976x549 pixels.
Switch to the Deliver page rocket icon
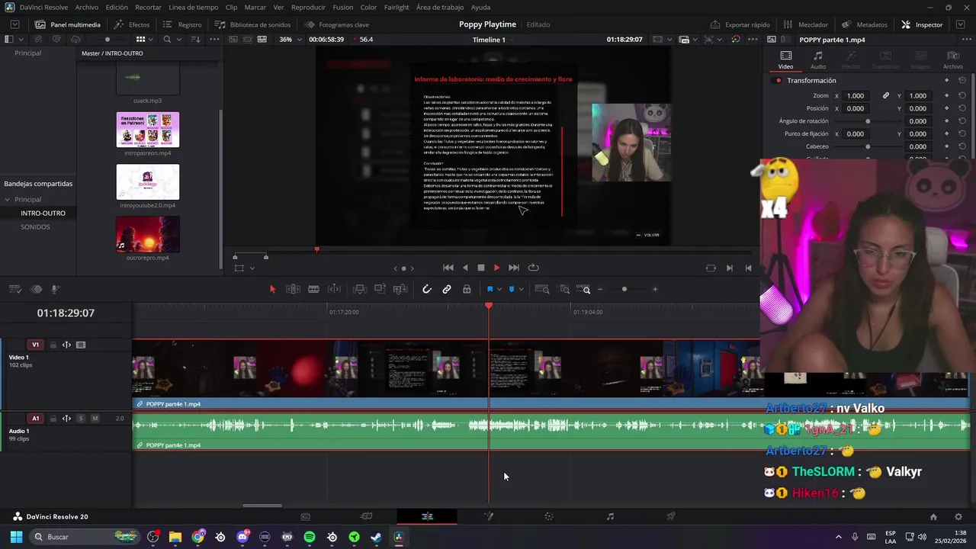[671, 516]
